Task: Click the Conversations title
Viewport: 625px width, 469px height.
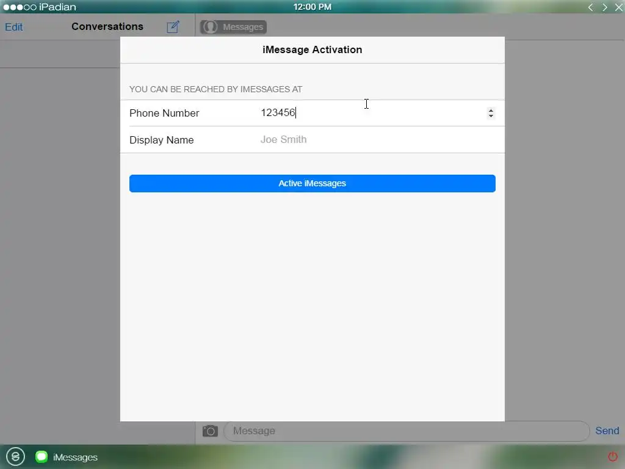Action: 107,26
